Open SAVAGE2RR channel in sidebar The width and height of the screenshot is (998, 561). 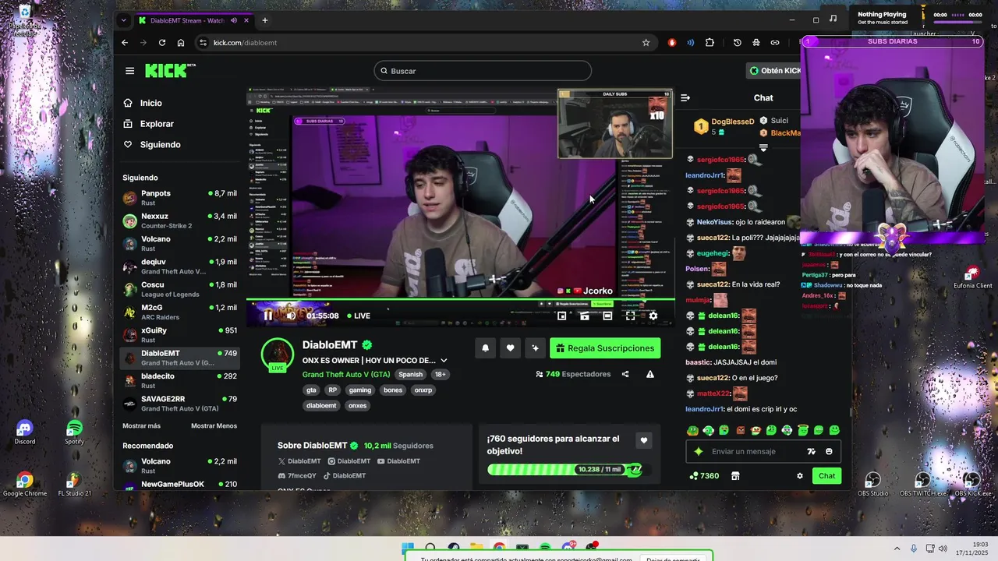click(x=180, y=404)
